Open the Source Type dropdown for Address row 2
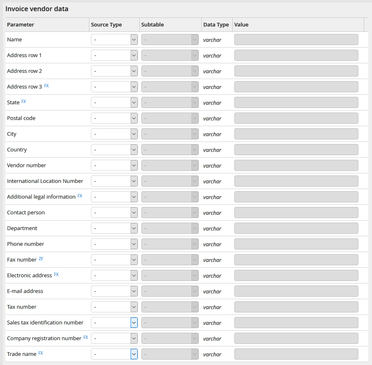Screen dimensions: 372x365 point(114,71)
